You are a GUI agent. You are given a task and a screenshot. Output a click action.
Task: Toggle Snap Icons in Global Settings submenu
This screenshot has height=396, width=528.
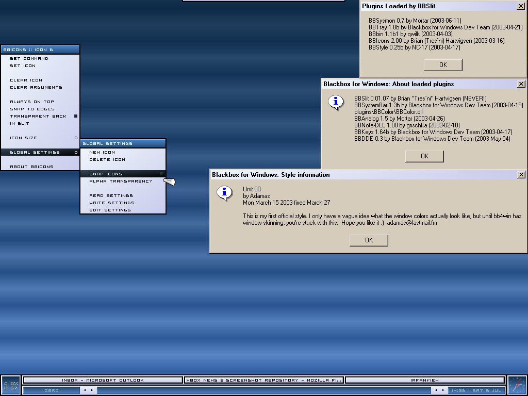pyautogui.click(x=123, y=174)
